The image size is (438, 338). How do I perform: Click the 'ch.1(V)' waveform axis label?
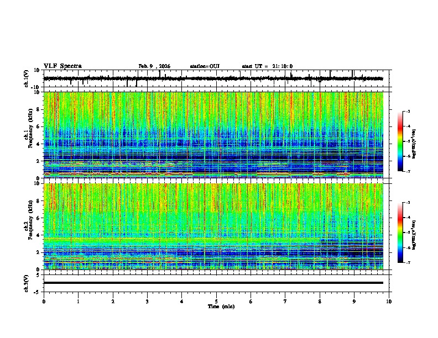click(27, 78)
